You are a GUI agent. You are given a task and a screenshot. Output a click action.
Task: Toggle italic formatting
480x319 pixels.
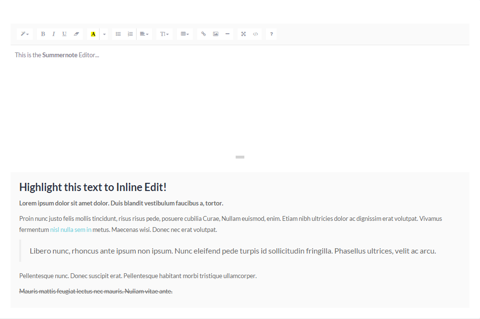53,34
